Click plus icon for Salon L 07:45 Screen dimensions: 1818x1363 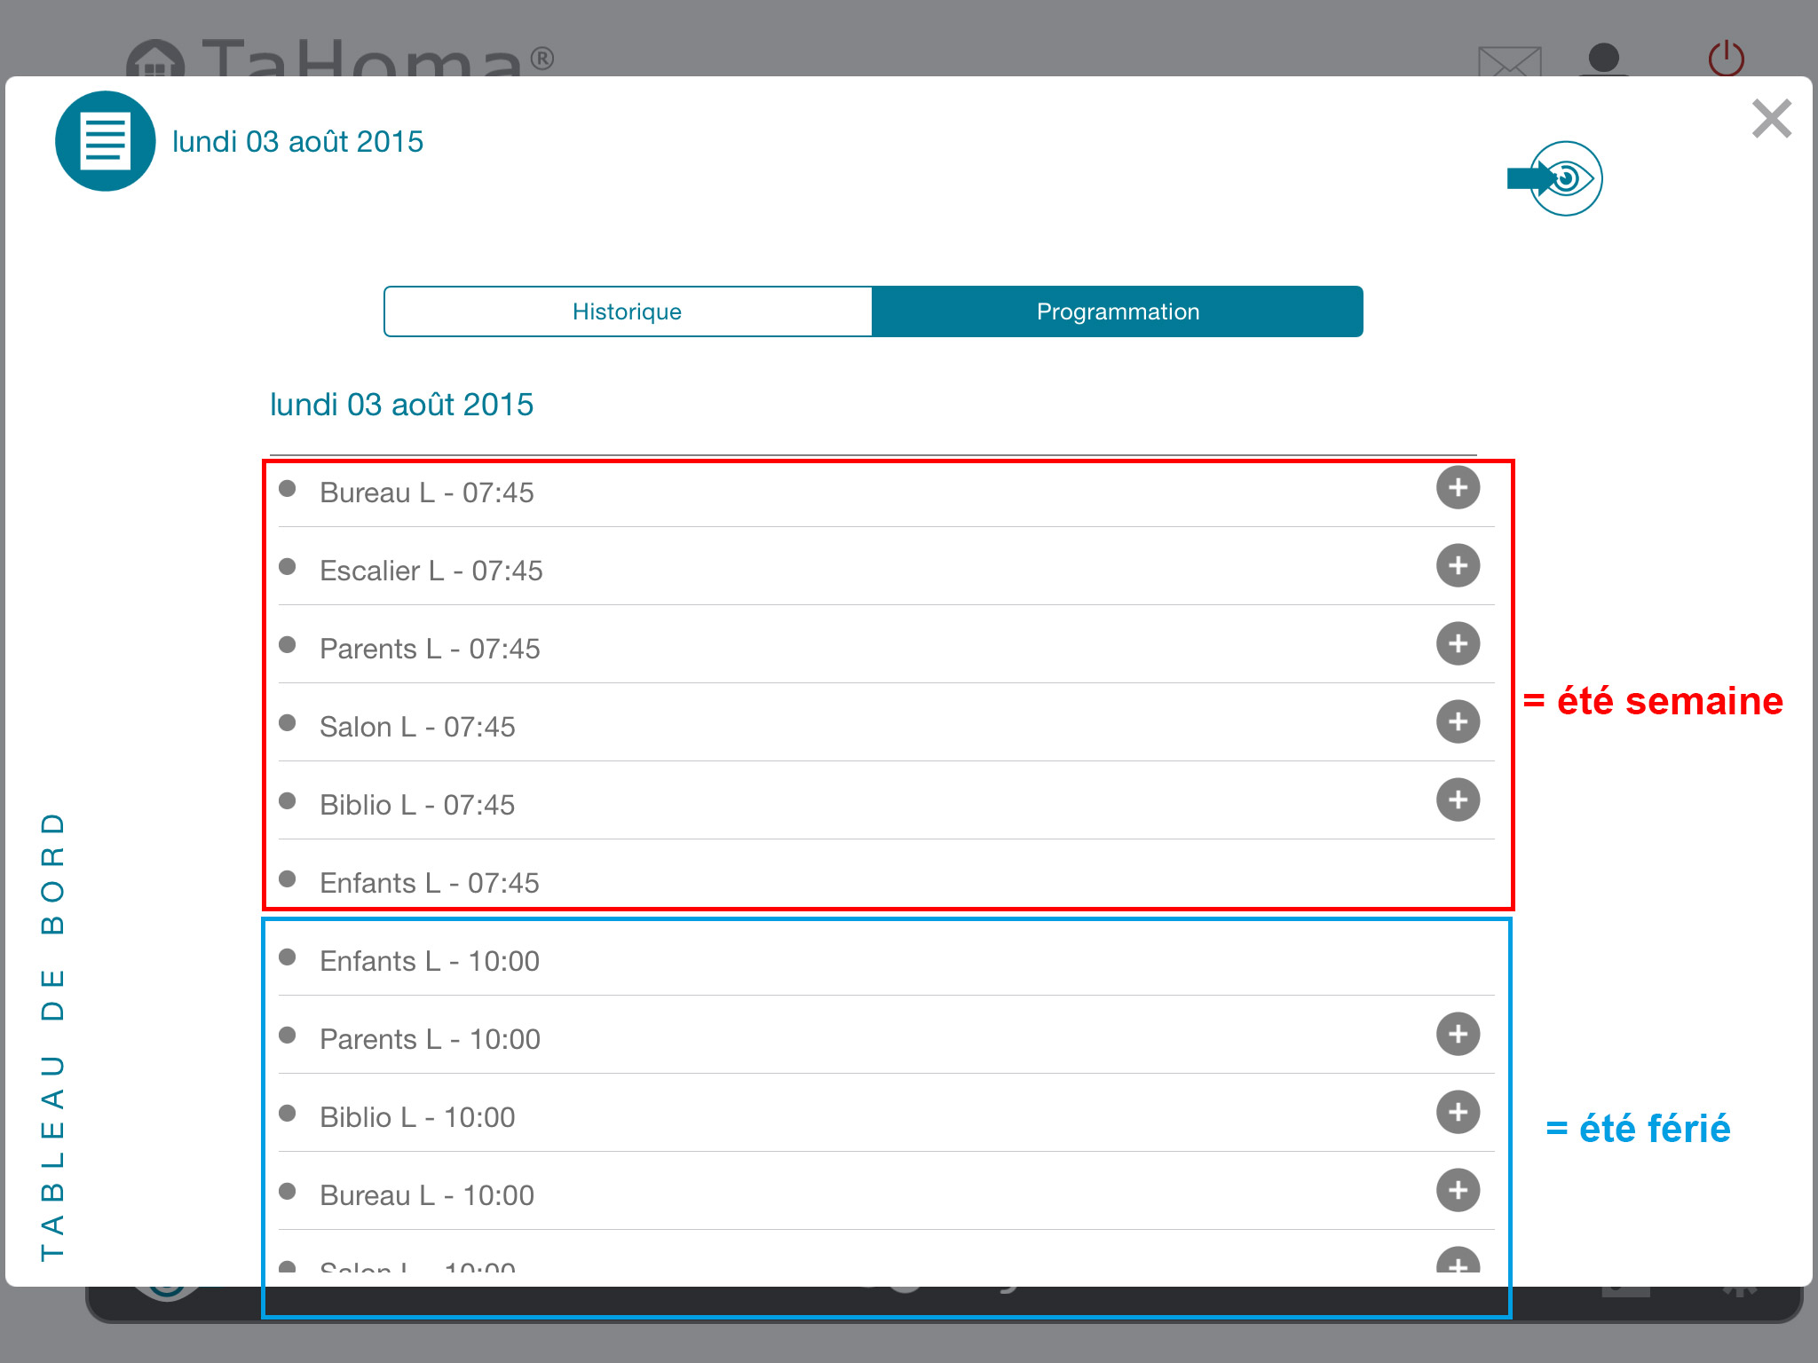(1458, 722)
